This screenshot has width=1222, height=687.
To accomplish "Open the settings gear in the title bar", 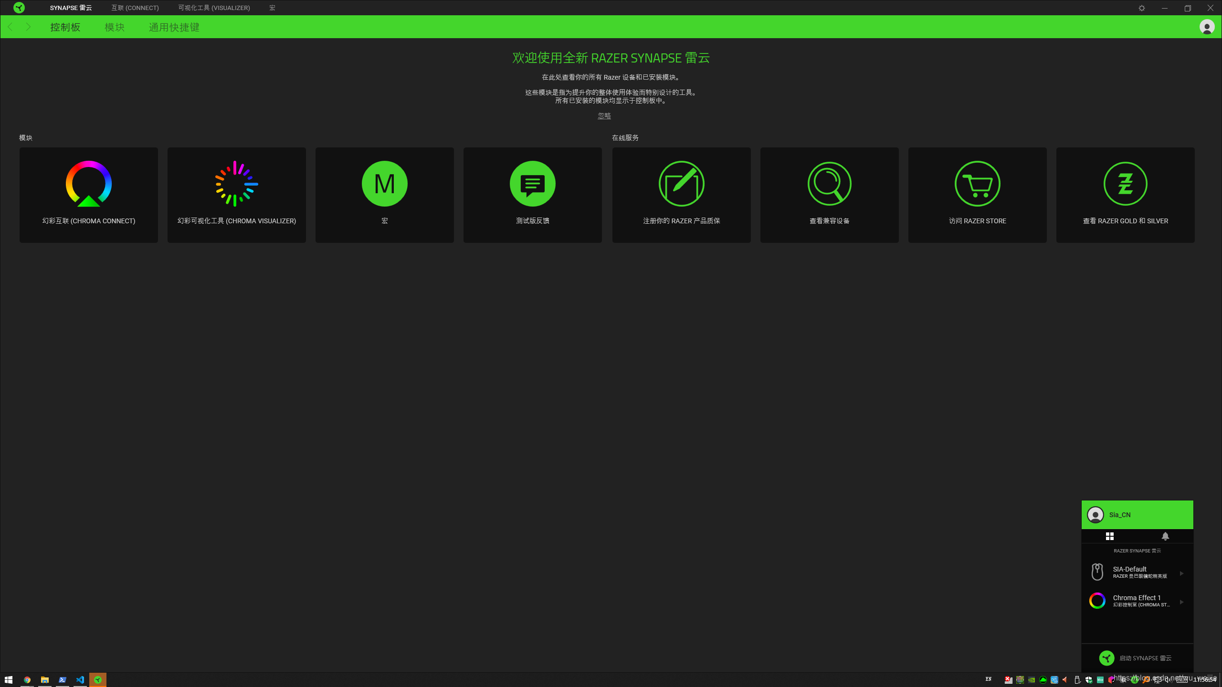I will tap(1142, 8).
